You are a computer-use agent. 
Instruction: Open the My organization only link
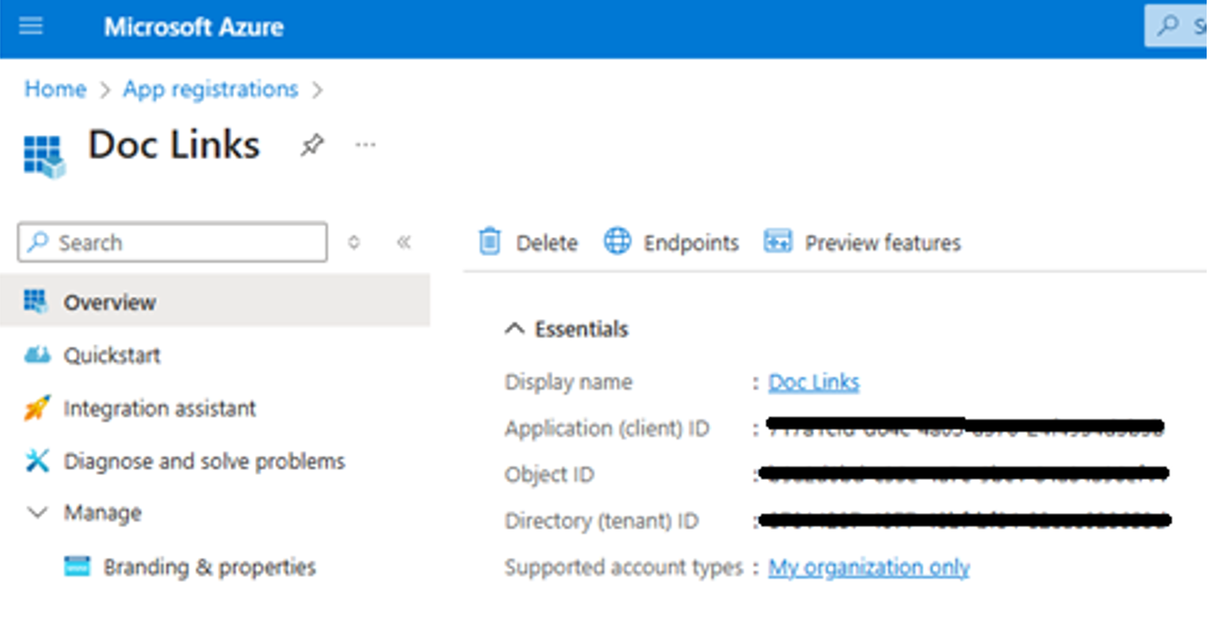click(868, 568)
